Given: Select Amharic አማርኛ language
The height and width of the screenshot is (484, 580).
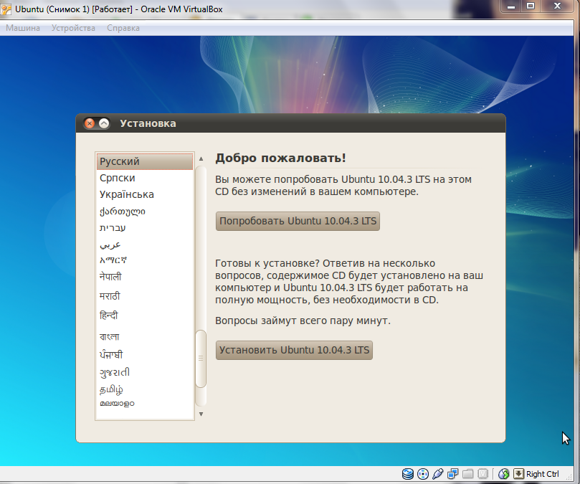Looking at the screenshot, I should click(x=145, y=260).
